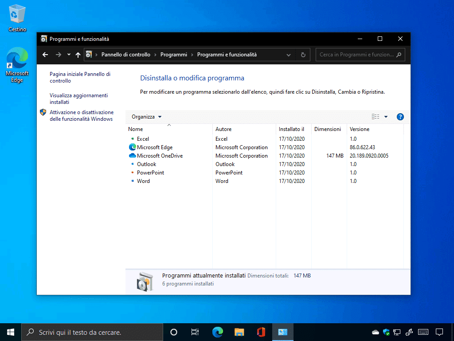Click the up one level arrow
Image resolution: width=454 pixels, height=341 pixels.
coord(78,55)
